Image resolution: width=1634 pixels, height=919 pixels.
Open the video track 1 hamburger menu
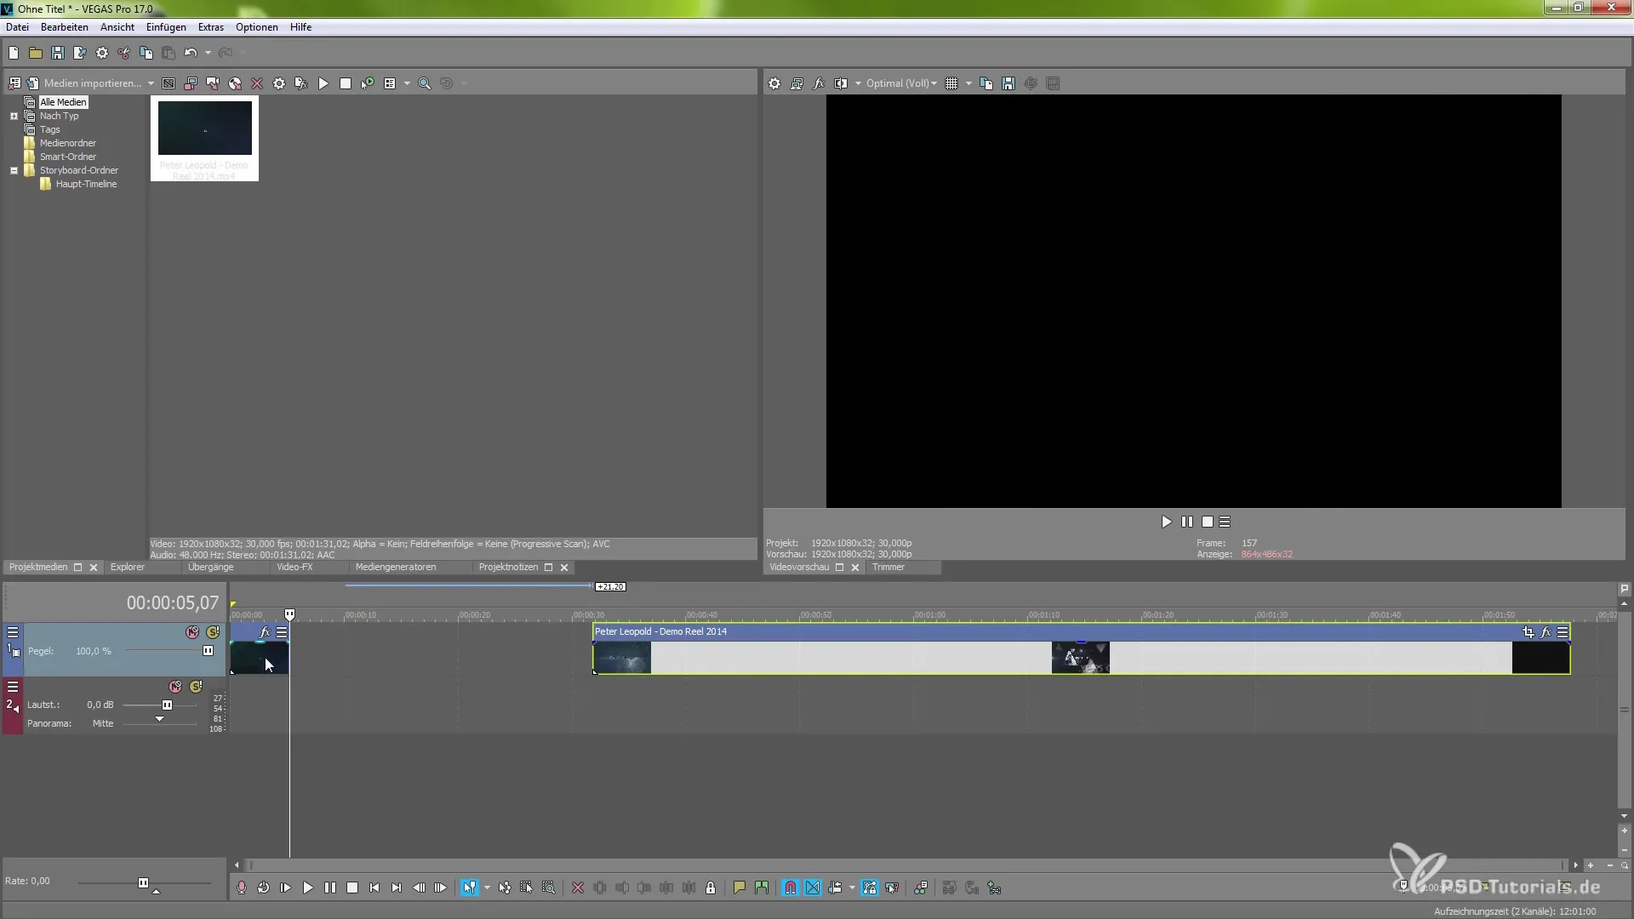pyautogui.click(x=13, y=632)
